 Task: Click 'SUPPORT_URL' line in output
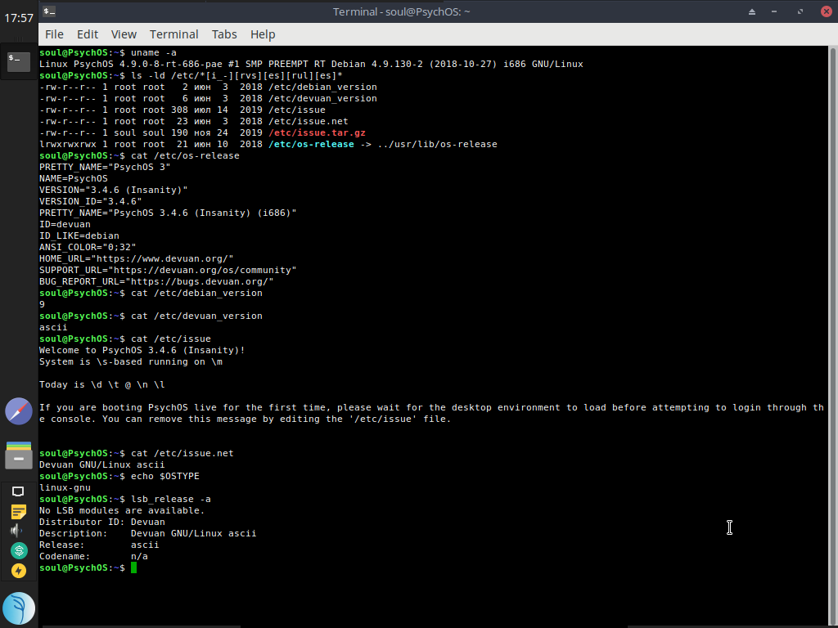(x=168, y=270)
